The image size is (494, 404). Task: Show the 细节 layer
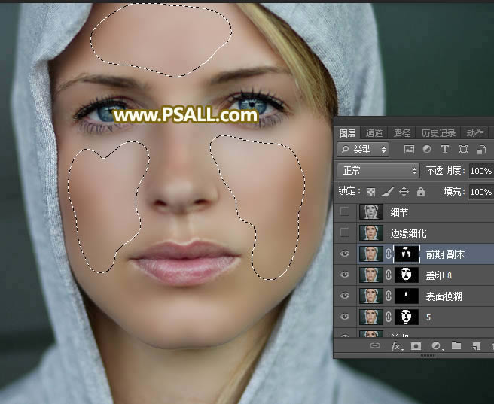tap(345, 212)
